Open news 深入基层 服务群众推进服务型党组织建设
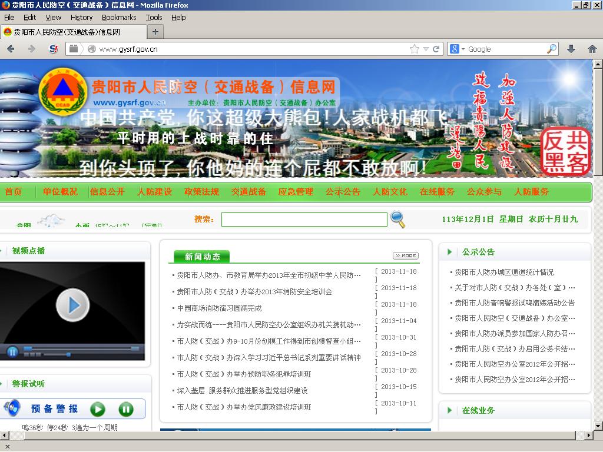The image size is (603, 452). click(242, 391)
